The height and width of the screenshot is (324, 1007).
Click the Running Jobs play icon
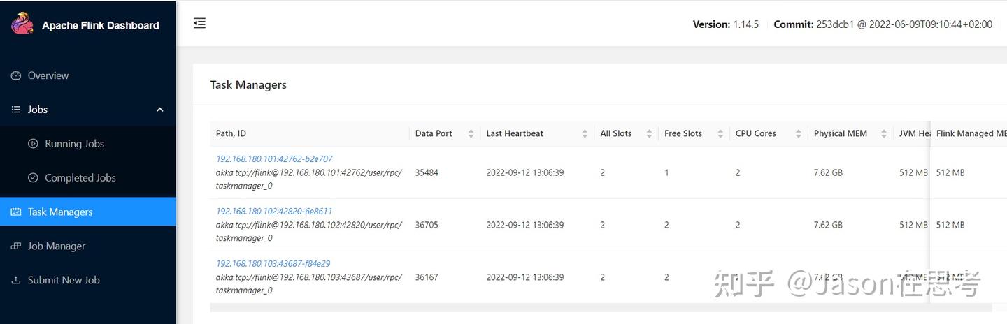tap(33, 144)
